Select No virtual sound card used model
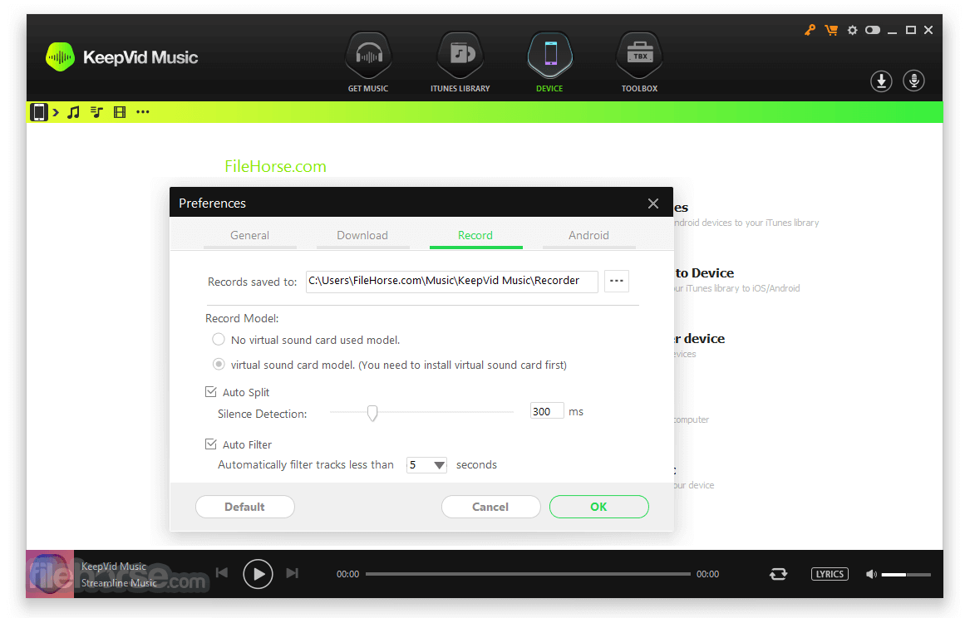The width and height of the screenshot is (965, 618). [x=219, y=340]
